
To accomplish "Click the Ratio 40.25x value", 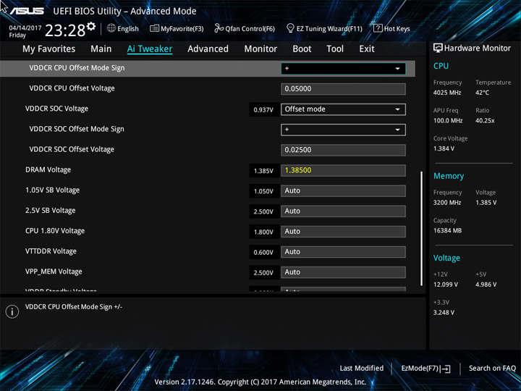I will click(485, 121).
